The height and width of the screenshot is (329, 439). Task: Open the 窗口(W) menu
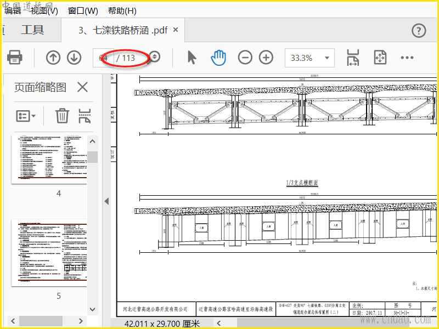(x=83, y=11)
